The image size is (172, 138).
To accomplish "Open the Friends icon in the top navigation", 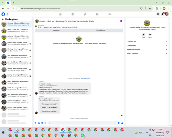I will [x=85, y=14].
